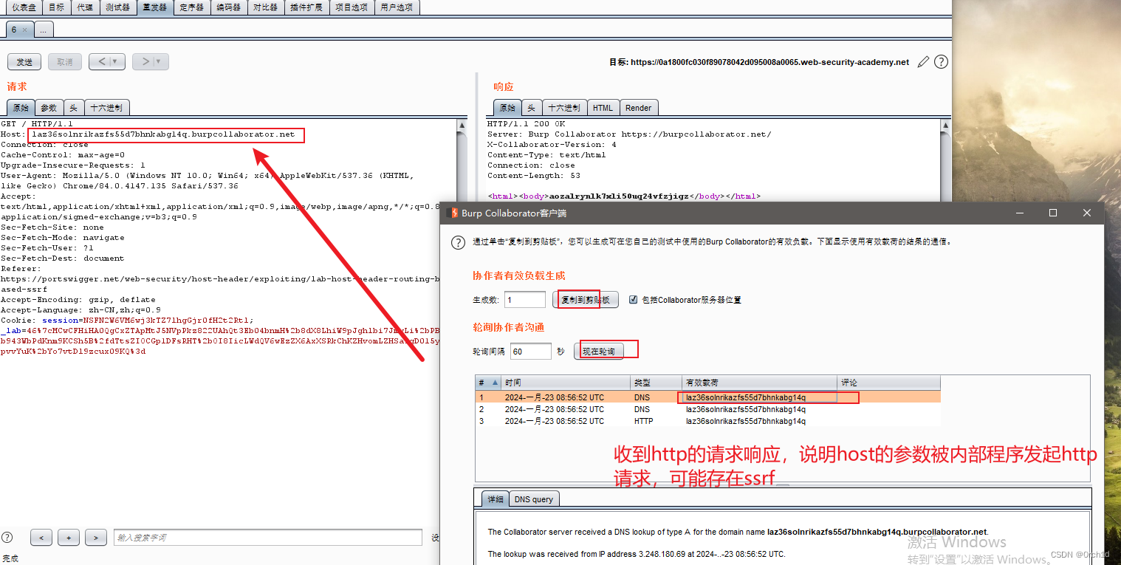Select Collaborator interaction row 2 DNS

[x=707, y=409]
